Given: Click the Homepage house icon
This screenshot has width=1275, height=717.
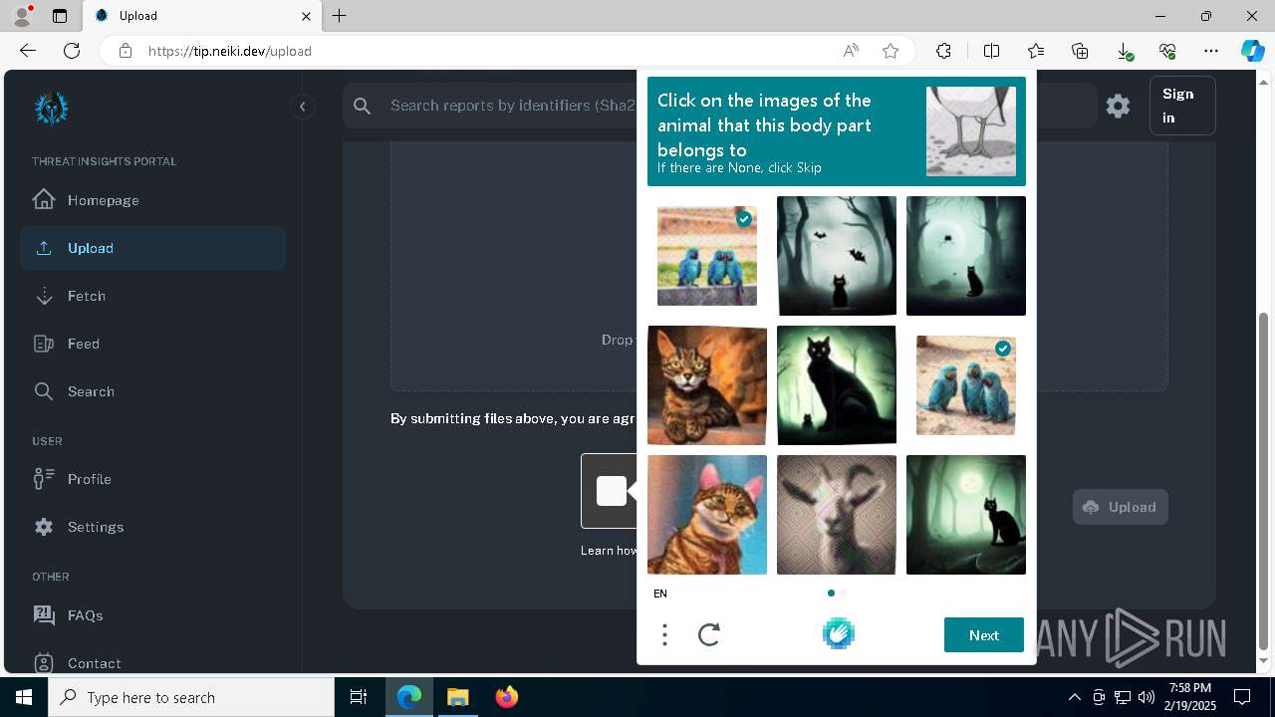Looking at the screenshot, I should point(44,199).
